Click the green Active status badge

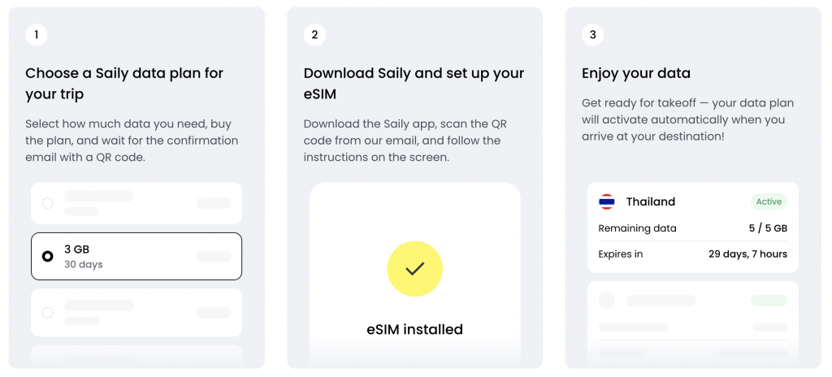[x=769, y=201]
